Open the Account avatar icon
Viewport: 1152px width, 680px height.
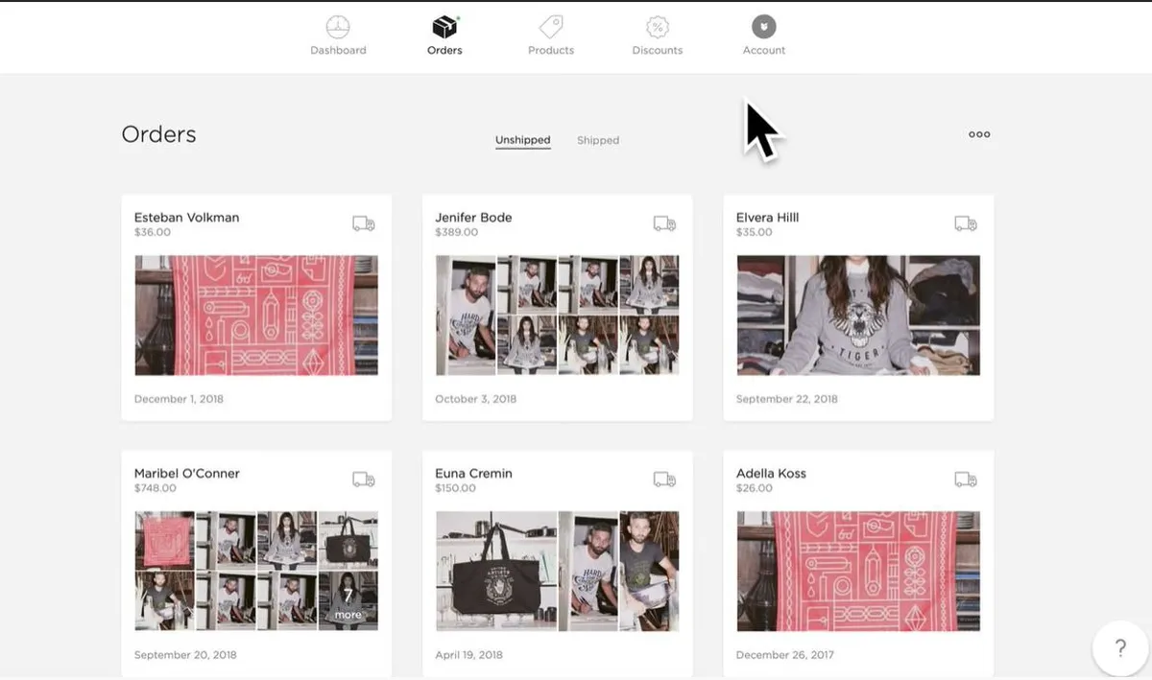[x=764, y=27]
